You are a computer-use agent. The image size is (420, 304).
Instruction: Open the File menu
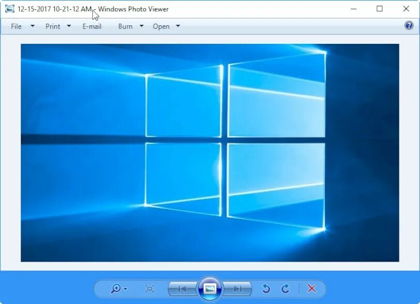click(16, 26)
